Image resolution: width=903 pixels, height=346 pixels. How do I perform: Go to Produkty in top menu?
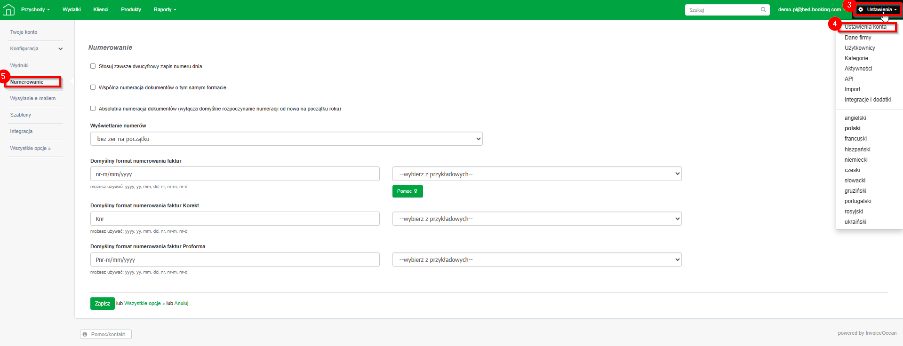coord(131,9)
